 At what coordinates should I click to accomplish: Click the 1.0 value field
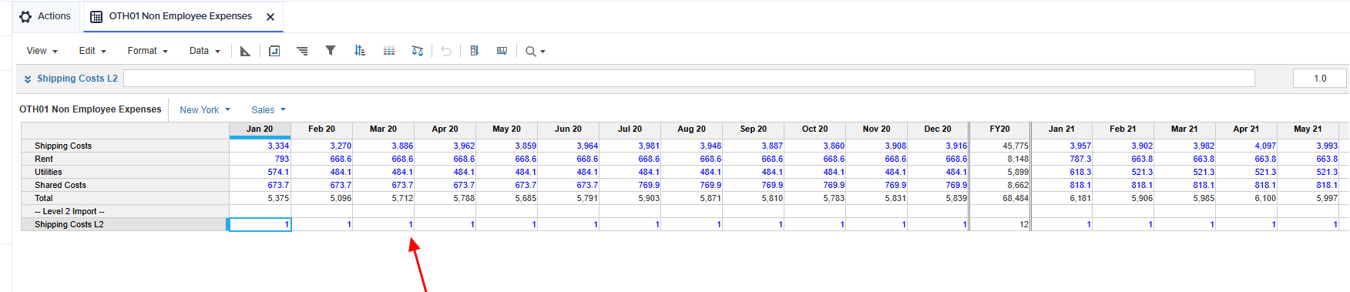[1320, 79]
